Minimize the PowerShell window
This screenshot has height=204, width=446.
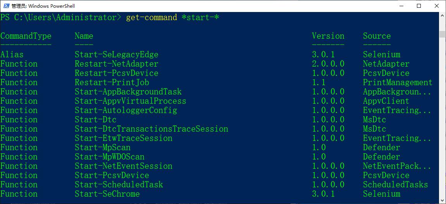click(401, 6)
